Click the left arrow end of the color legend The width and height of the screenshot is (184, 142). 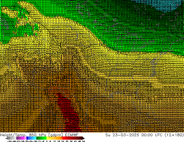[x=7, y=139]
